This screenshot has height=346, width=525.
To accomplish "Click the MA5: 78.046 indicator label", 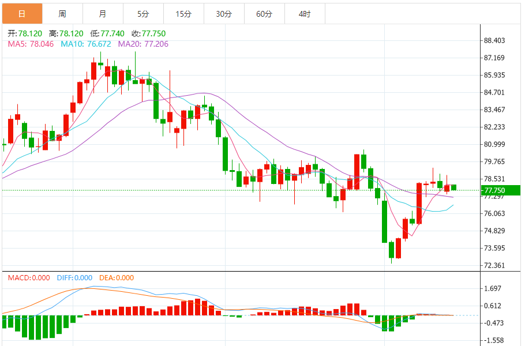I will 31,44.
